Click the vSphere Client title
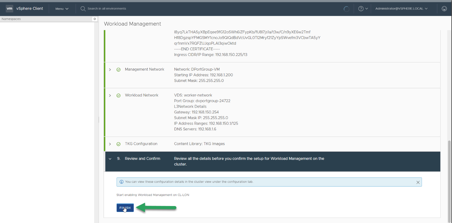 point(30,8)
